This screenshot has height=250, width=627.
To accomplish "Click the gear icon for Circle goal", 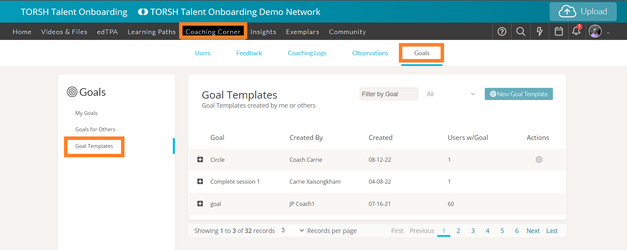I will [539, 160].
